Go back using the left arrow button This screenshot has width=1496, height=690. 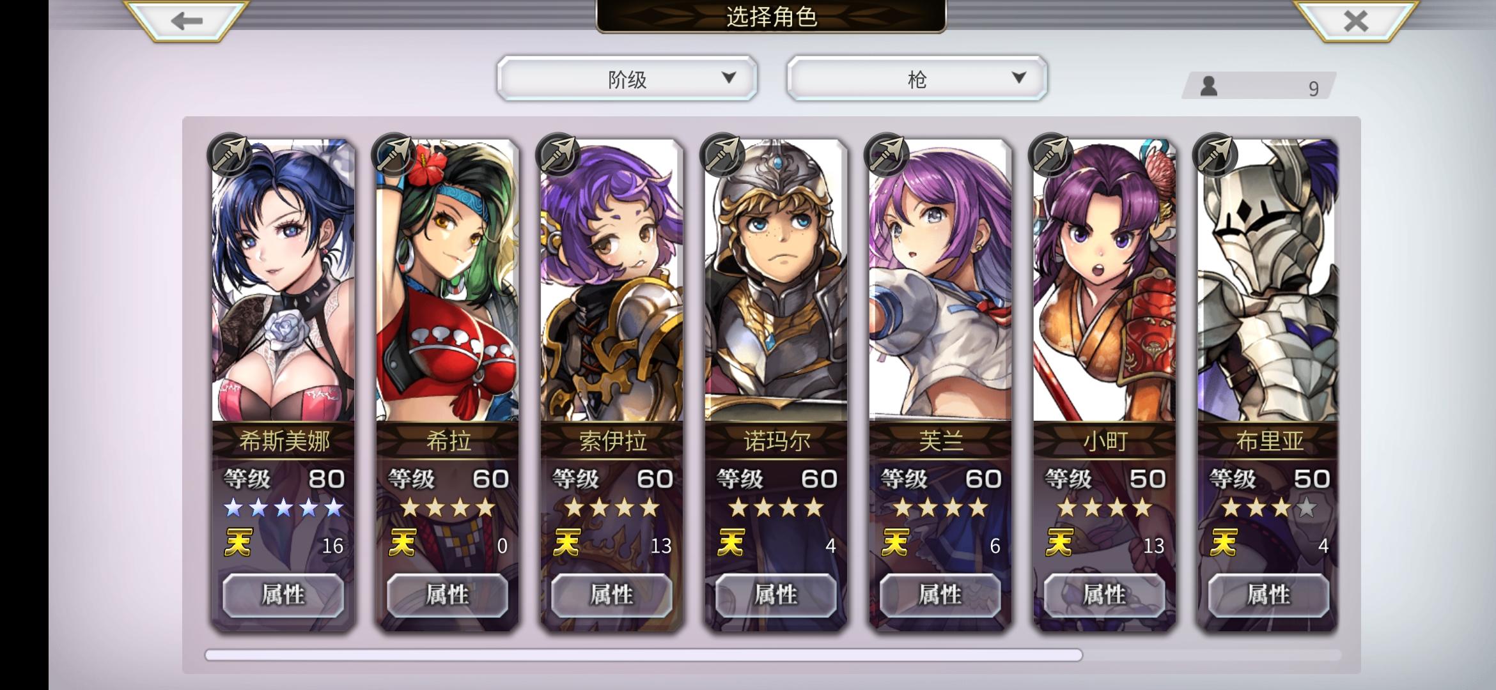pyautogui.click(x=186, y=20)
